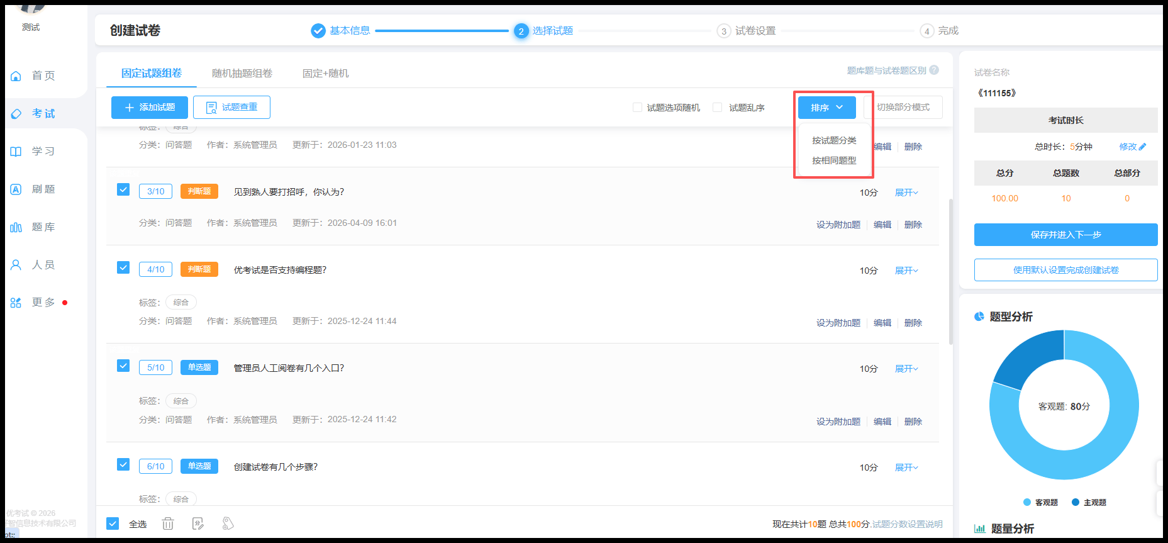The image size is (1168, 543).
Task: Click the completed 基本信息 step checkmark
Action: (x=318, y=31)
